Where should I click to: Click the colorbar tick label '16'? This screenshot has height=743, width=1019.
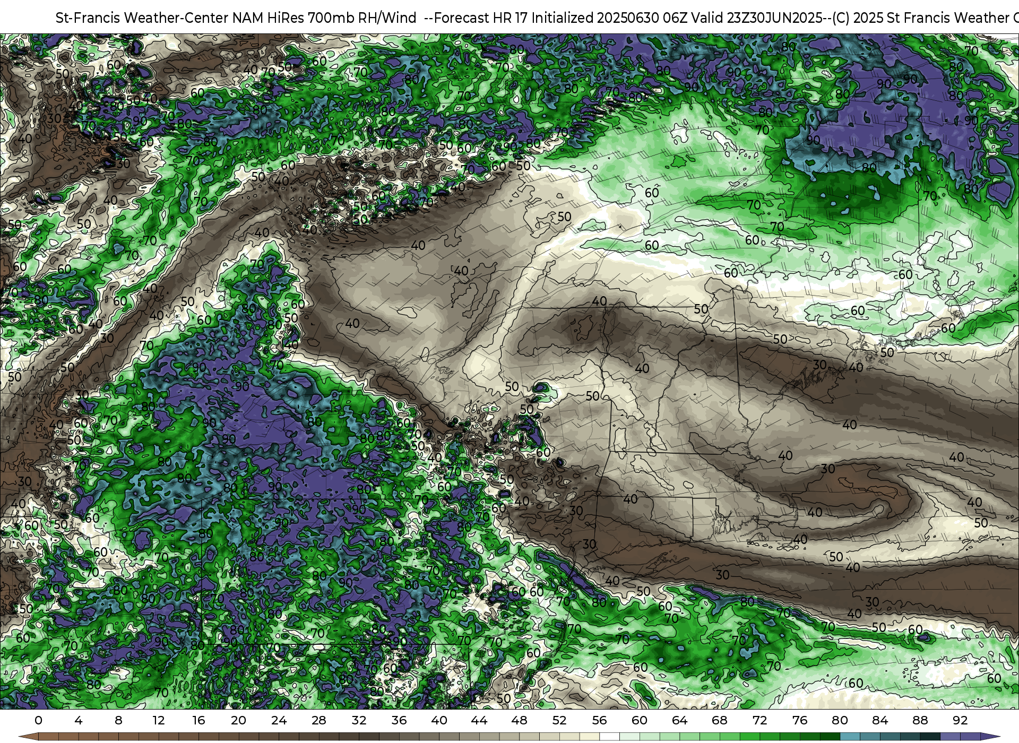coord(198,720)
